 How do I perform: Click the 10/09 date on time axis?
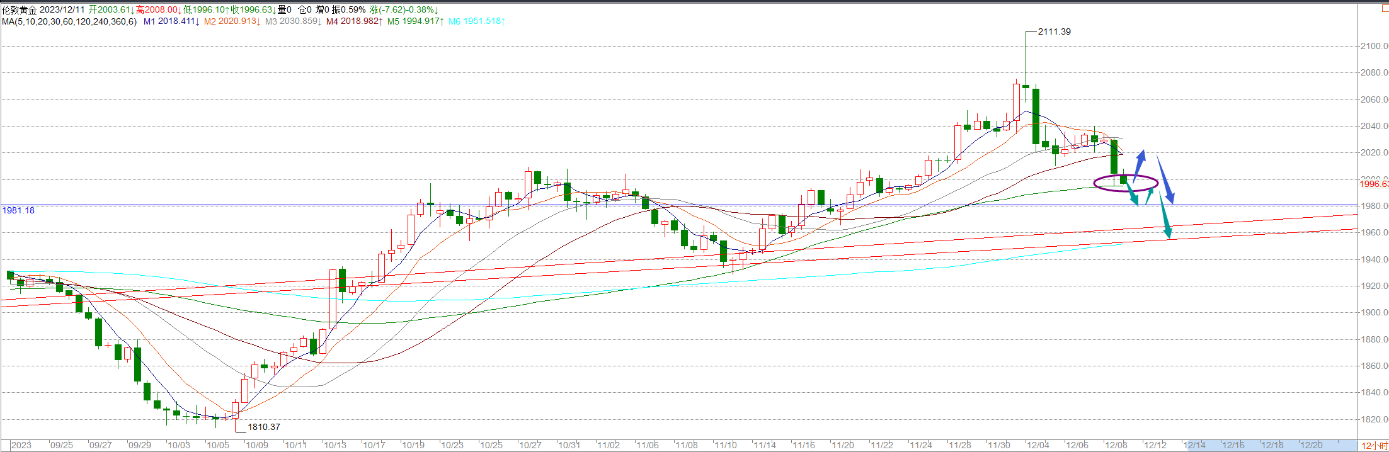click(256, 445)
